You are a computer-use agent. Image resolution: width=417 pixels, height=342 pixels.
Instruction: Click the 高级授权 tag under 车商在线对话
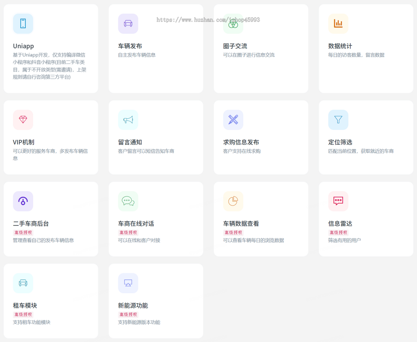pos(128,233)
